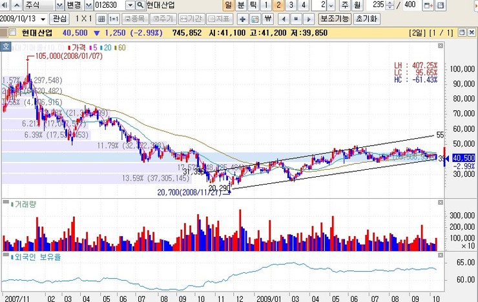Click the 관심 watchlist button
Image resolution: width=478 pixels, height=302 pixels.
59,19
